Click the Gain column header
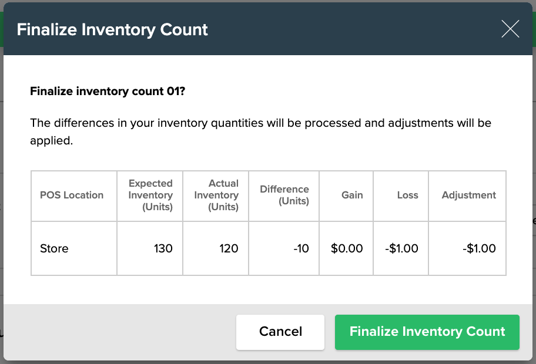 [352, 196]
